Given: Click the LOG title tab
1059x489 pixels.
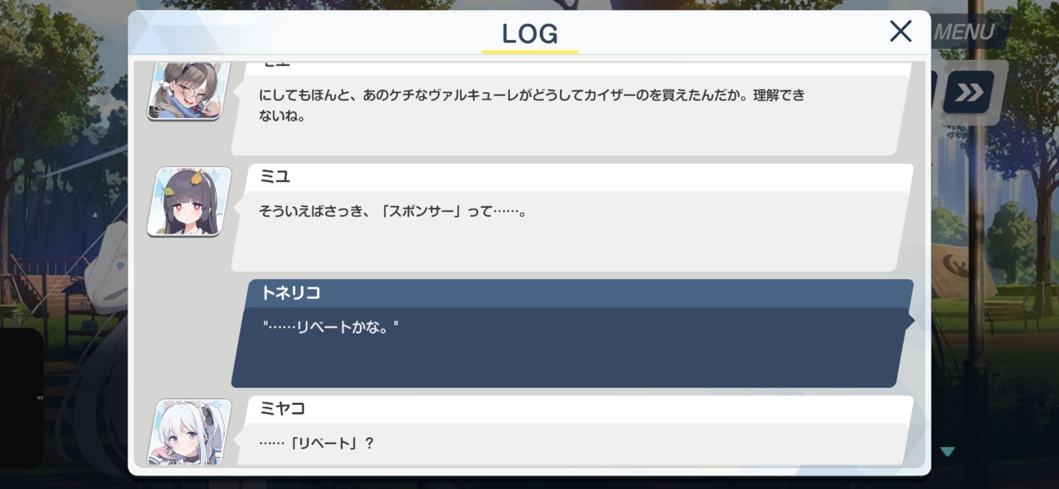Looking at the screenshot, I should click(x=530, y=34).
